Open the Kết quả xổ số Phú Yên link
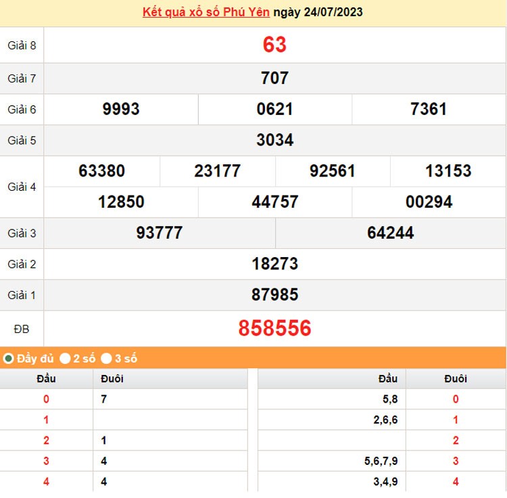 pos(206,12)
